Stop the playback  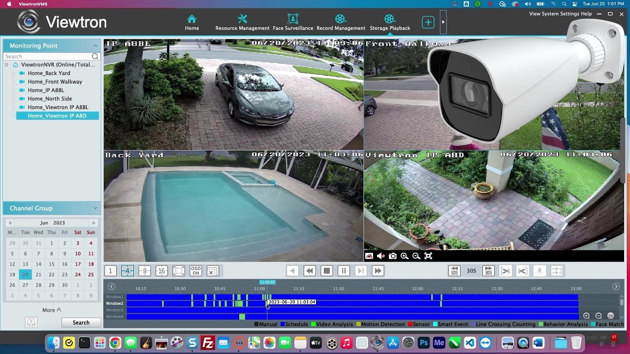(x=326, y=271)
